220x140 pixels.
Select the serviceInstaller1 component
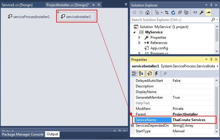click(77, 17)
